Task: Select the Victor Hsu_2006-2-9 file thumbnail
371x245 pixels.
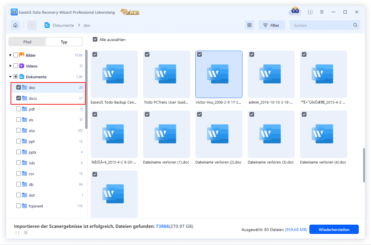Action: pos(219,74)
